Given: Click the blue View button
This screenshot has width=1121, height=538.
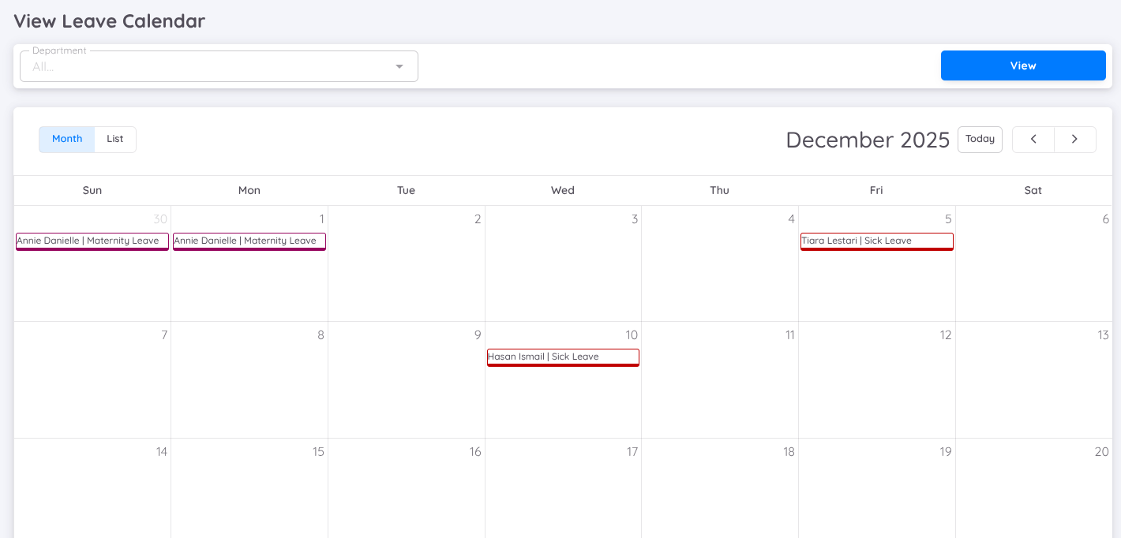Looking at the screenshot, I should [1022, 65].
